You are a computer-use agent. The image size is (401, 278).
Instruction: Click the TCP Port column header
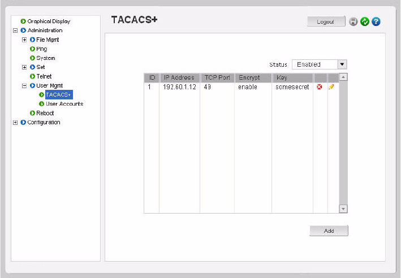(x=217, y=77)
